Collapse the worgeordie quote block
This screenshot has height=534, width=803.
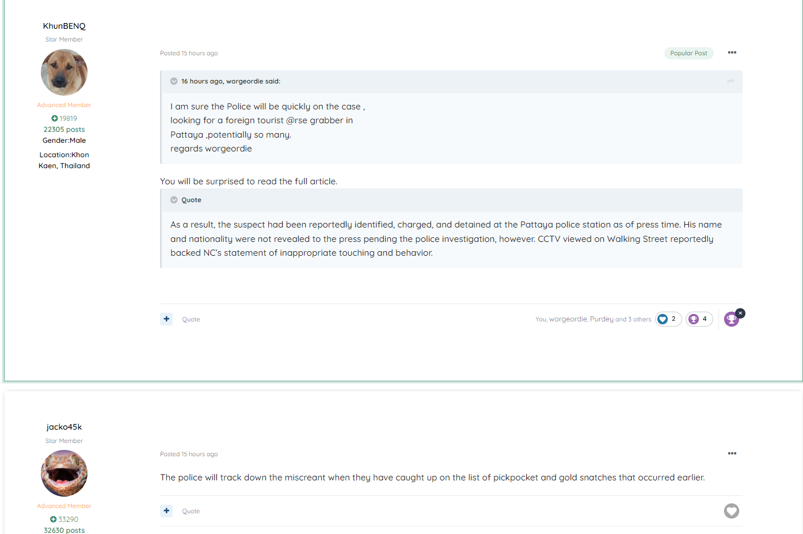click(174, 81)
